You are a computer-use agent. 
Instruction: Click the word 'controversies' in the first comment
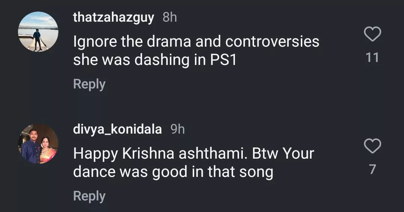tap(272, 42)
